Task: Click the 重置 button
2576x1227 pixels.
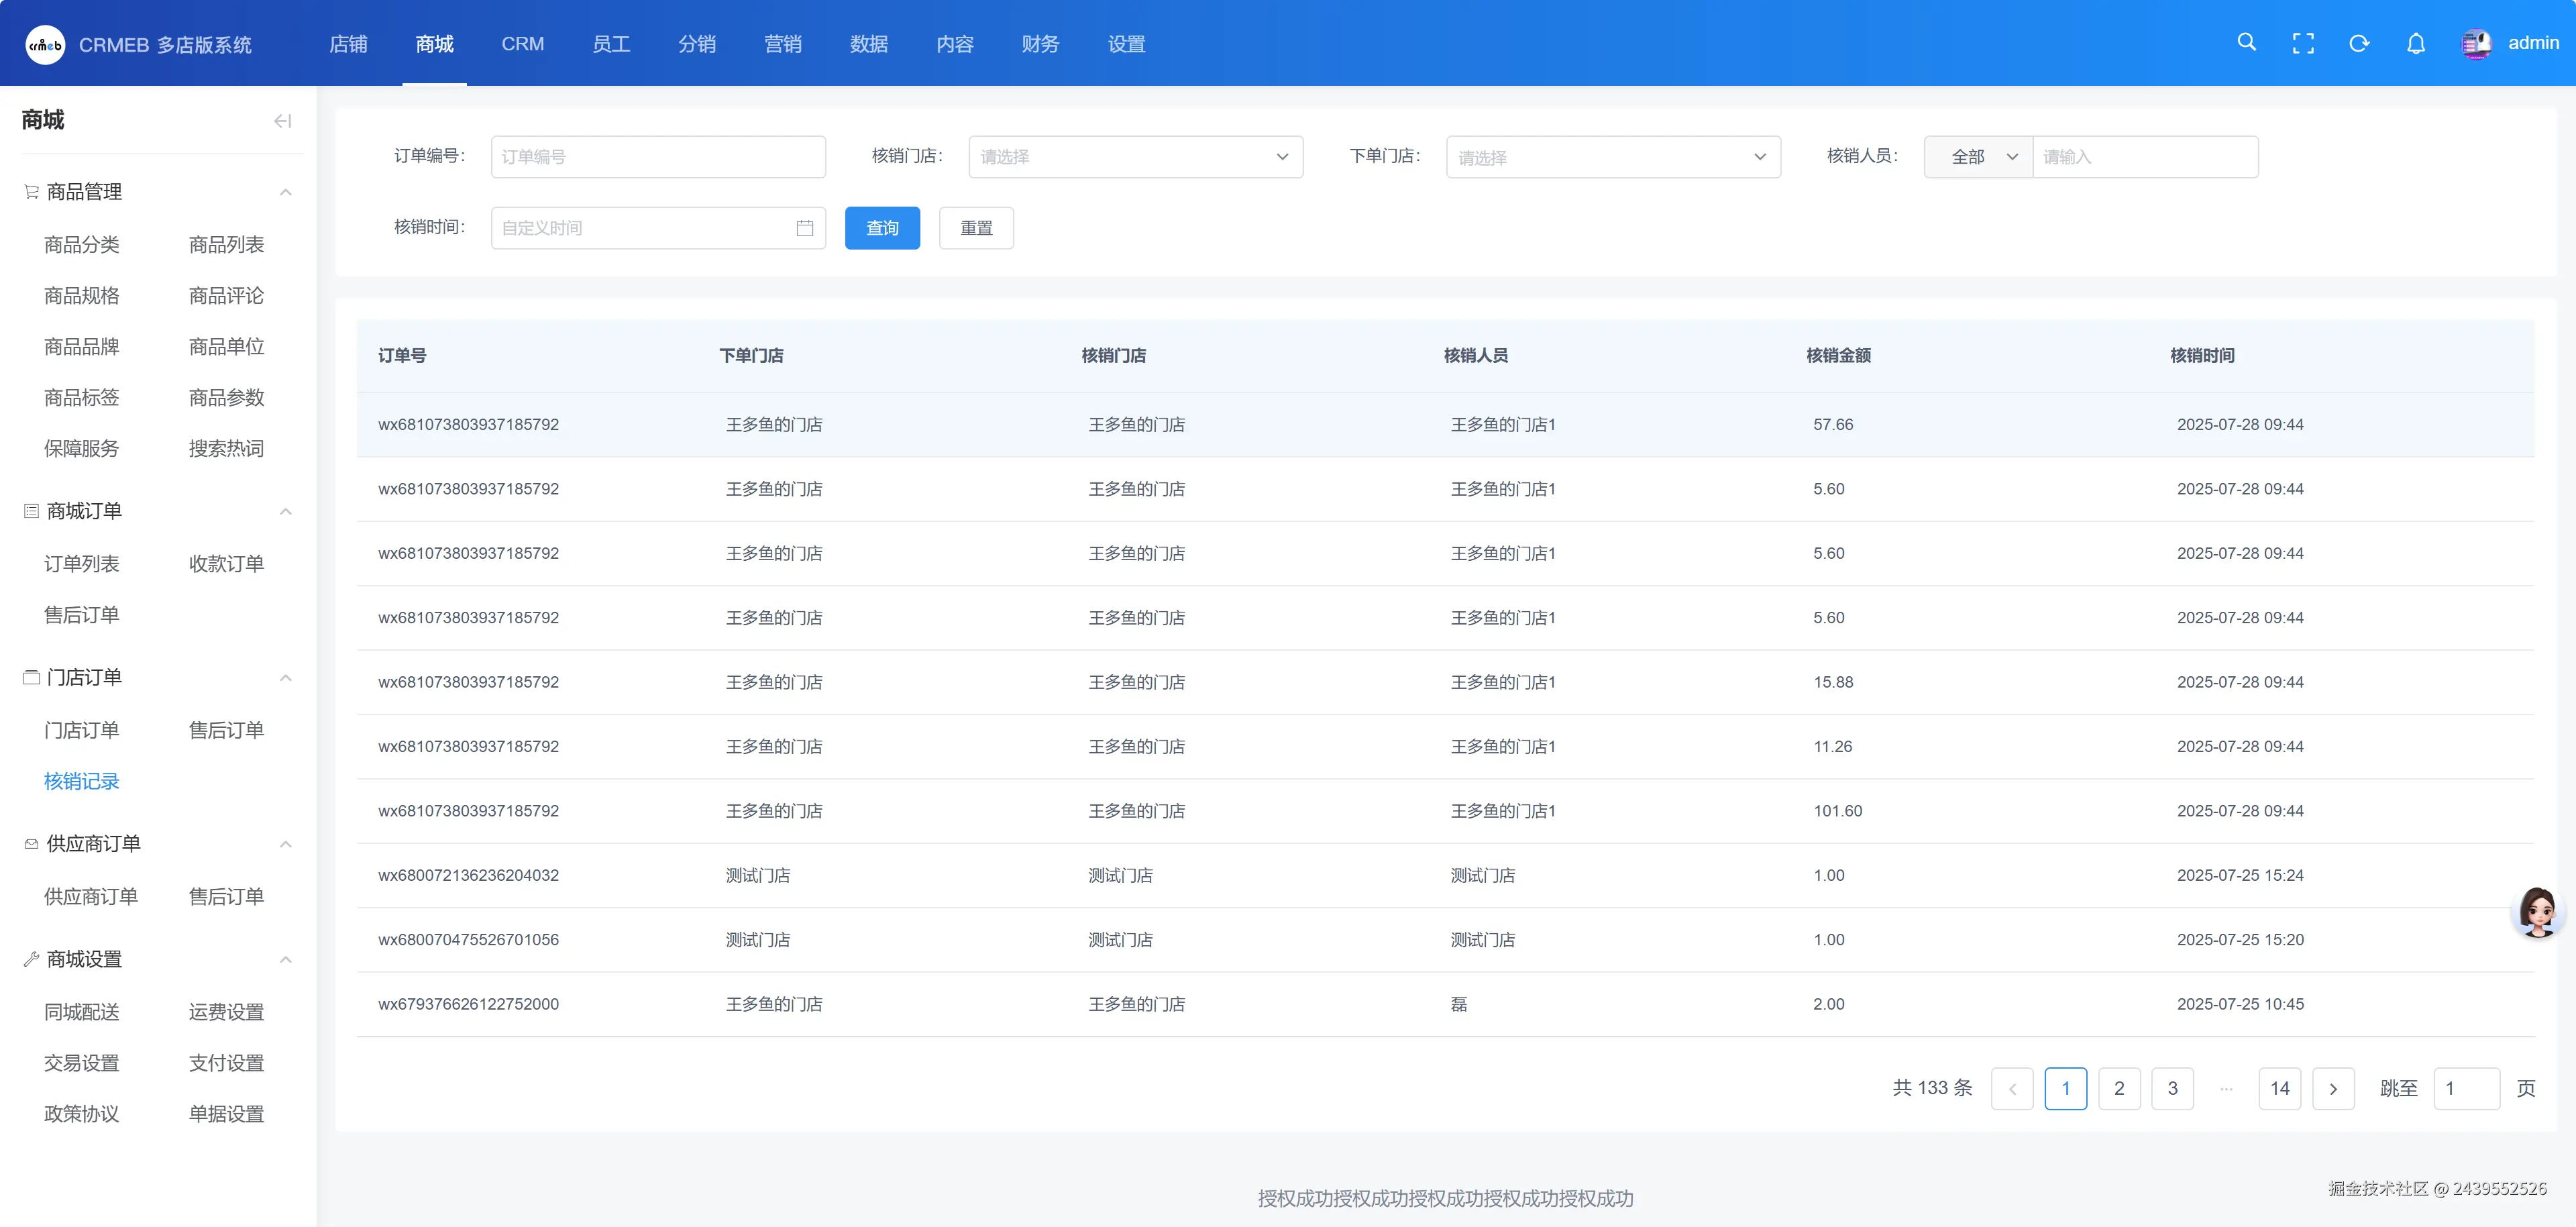Action: [x=976, y=228]
